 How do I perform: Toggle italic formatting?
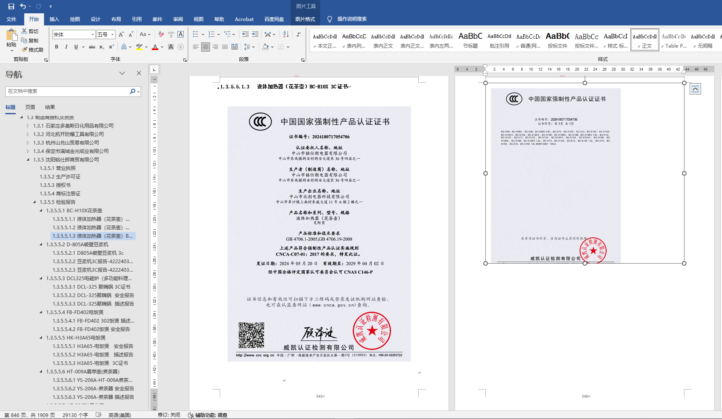coord(66,47)
